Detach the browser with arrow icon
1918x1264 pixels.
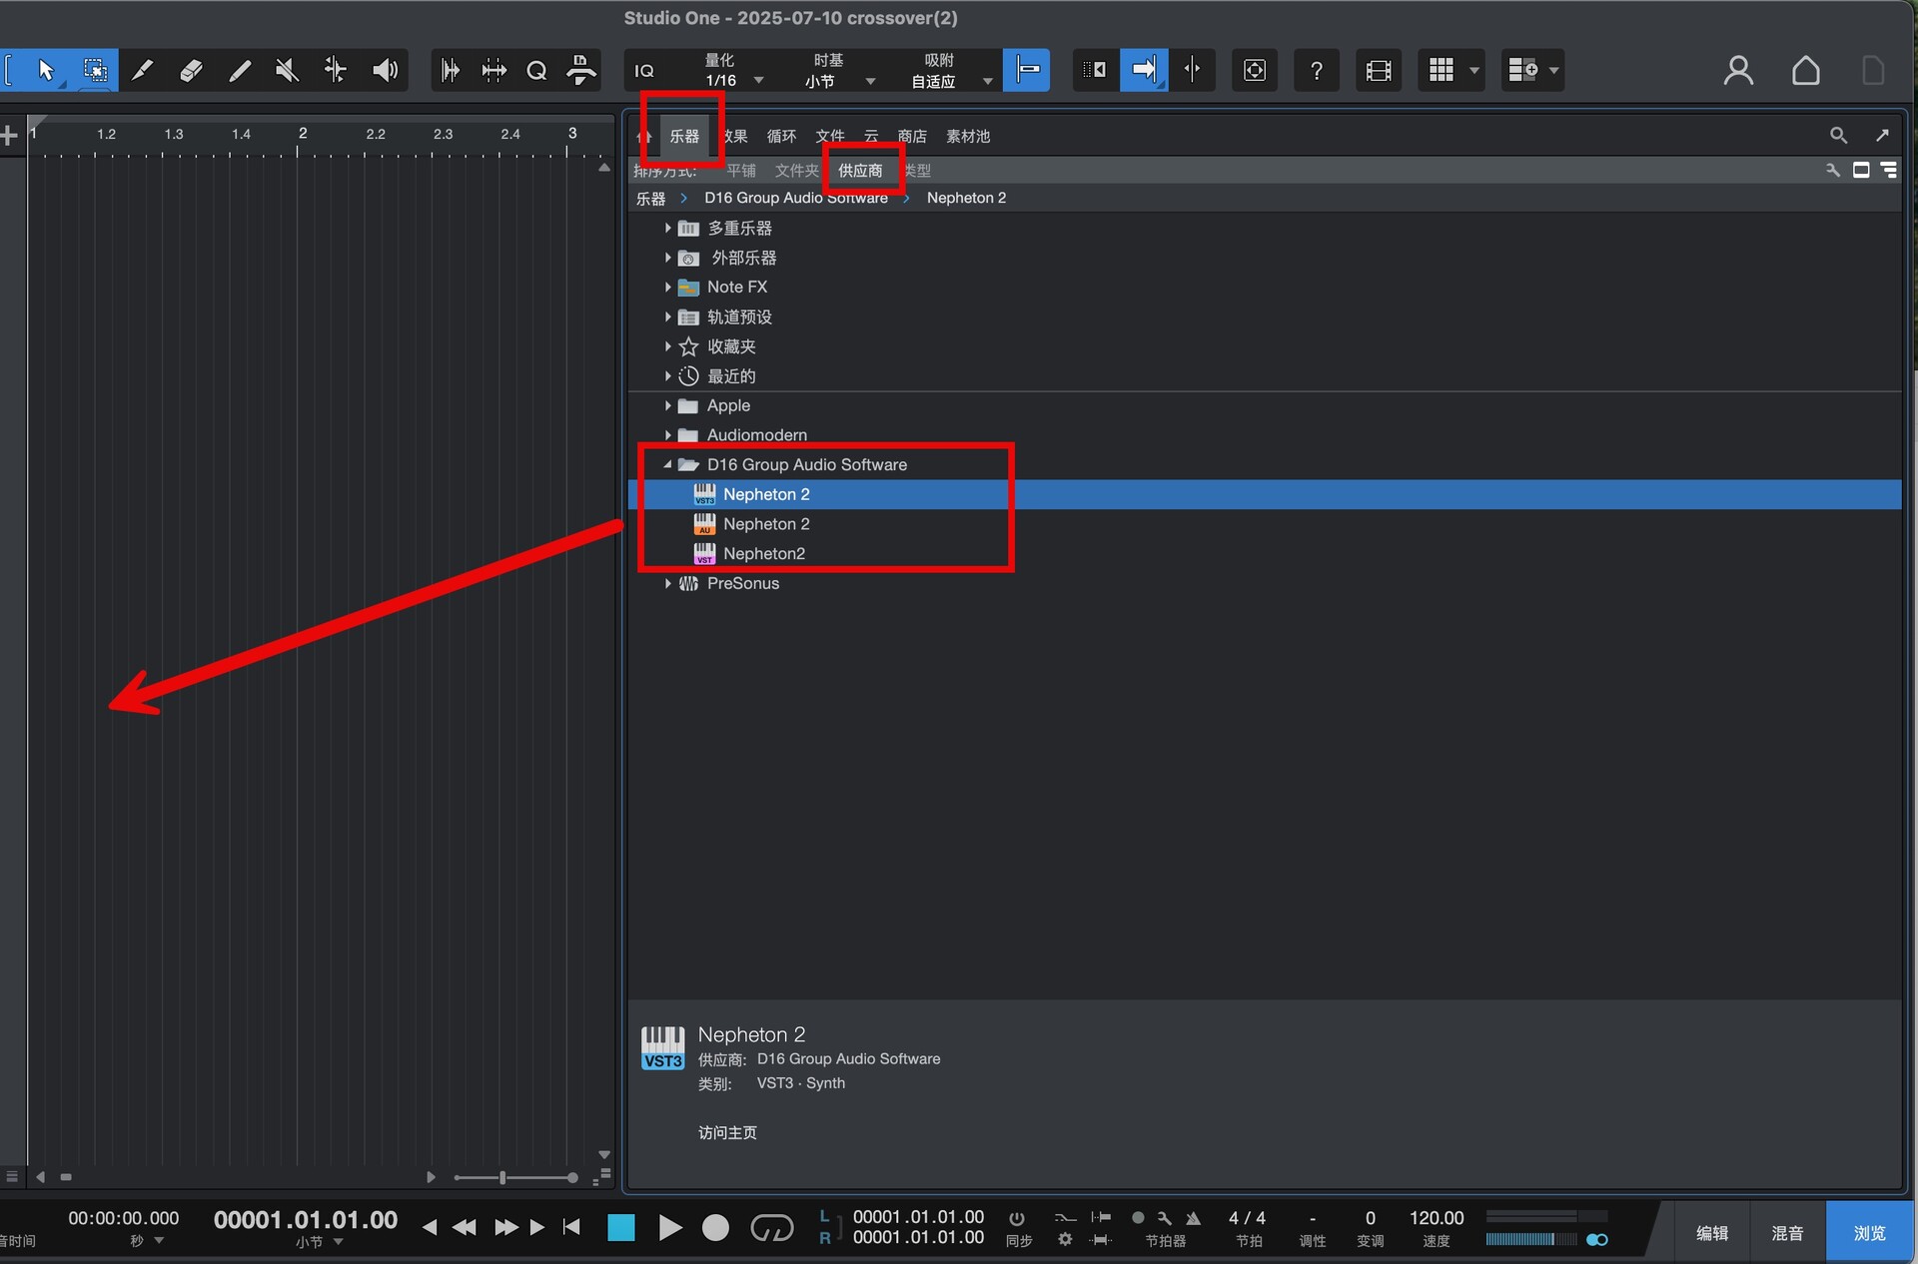coord(1882,135)
